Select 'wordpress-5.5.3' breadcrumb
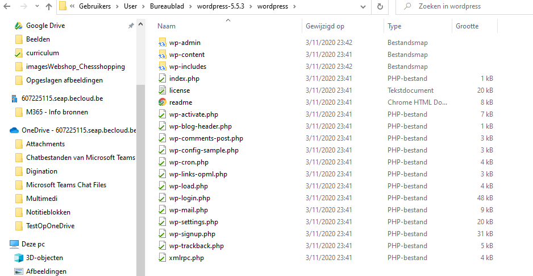This screenshot has width=533, height=276. coord(220,6)
